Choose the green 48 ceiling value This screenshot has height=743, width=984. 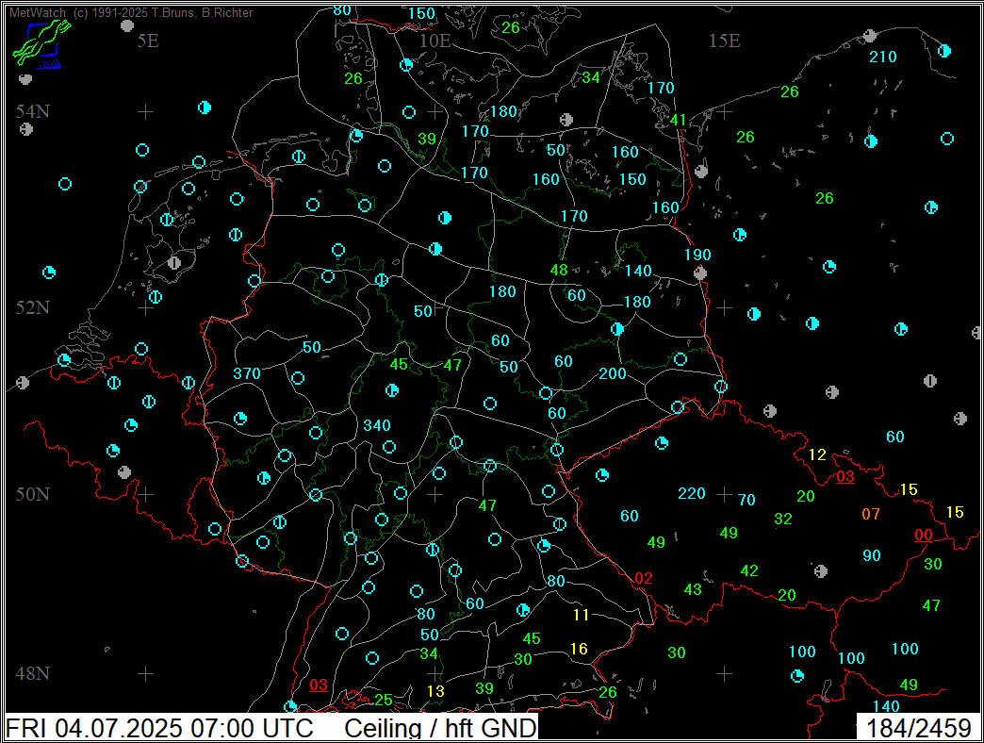tap(559, 270)
